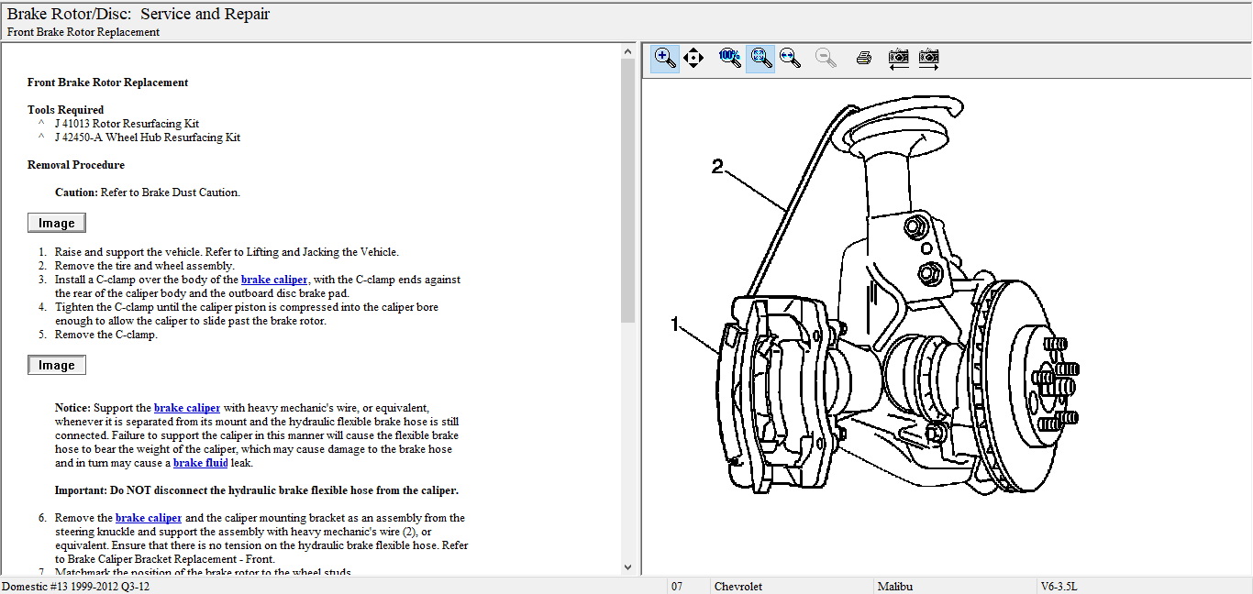This screenshot has width=1253, height=594.
Task: Open brake caliper link in step 3
Action: (x=274, y=280)
